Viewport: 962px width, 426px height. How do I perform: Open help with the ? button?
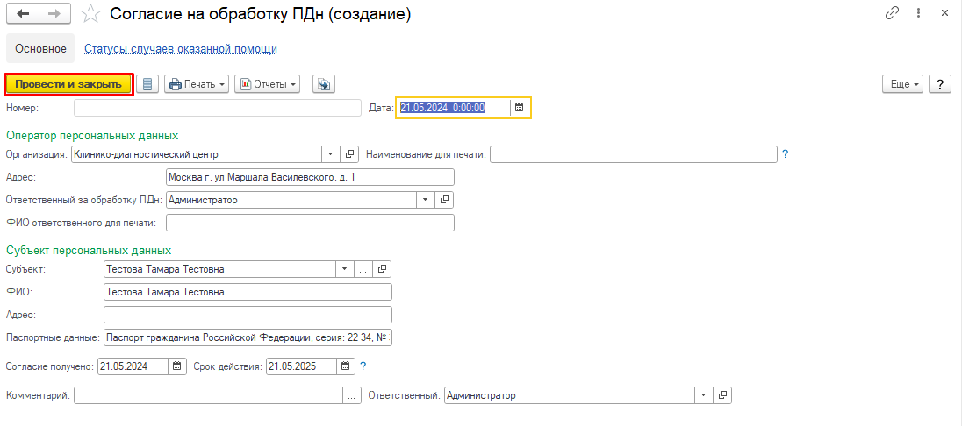[939, 84]
